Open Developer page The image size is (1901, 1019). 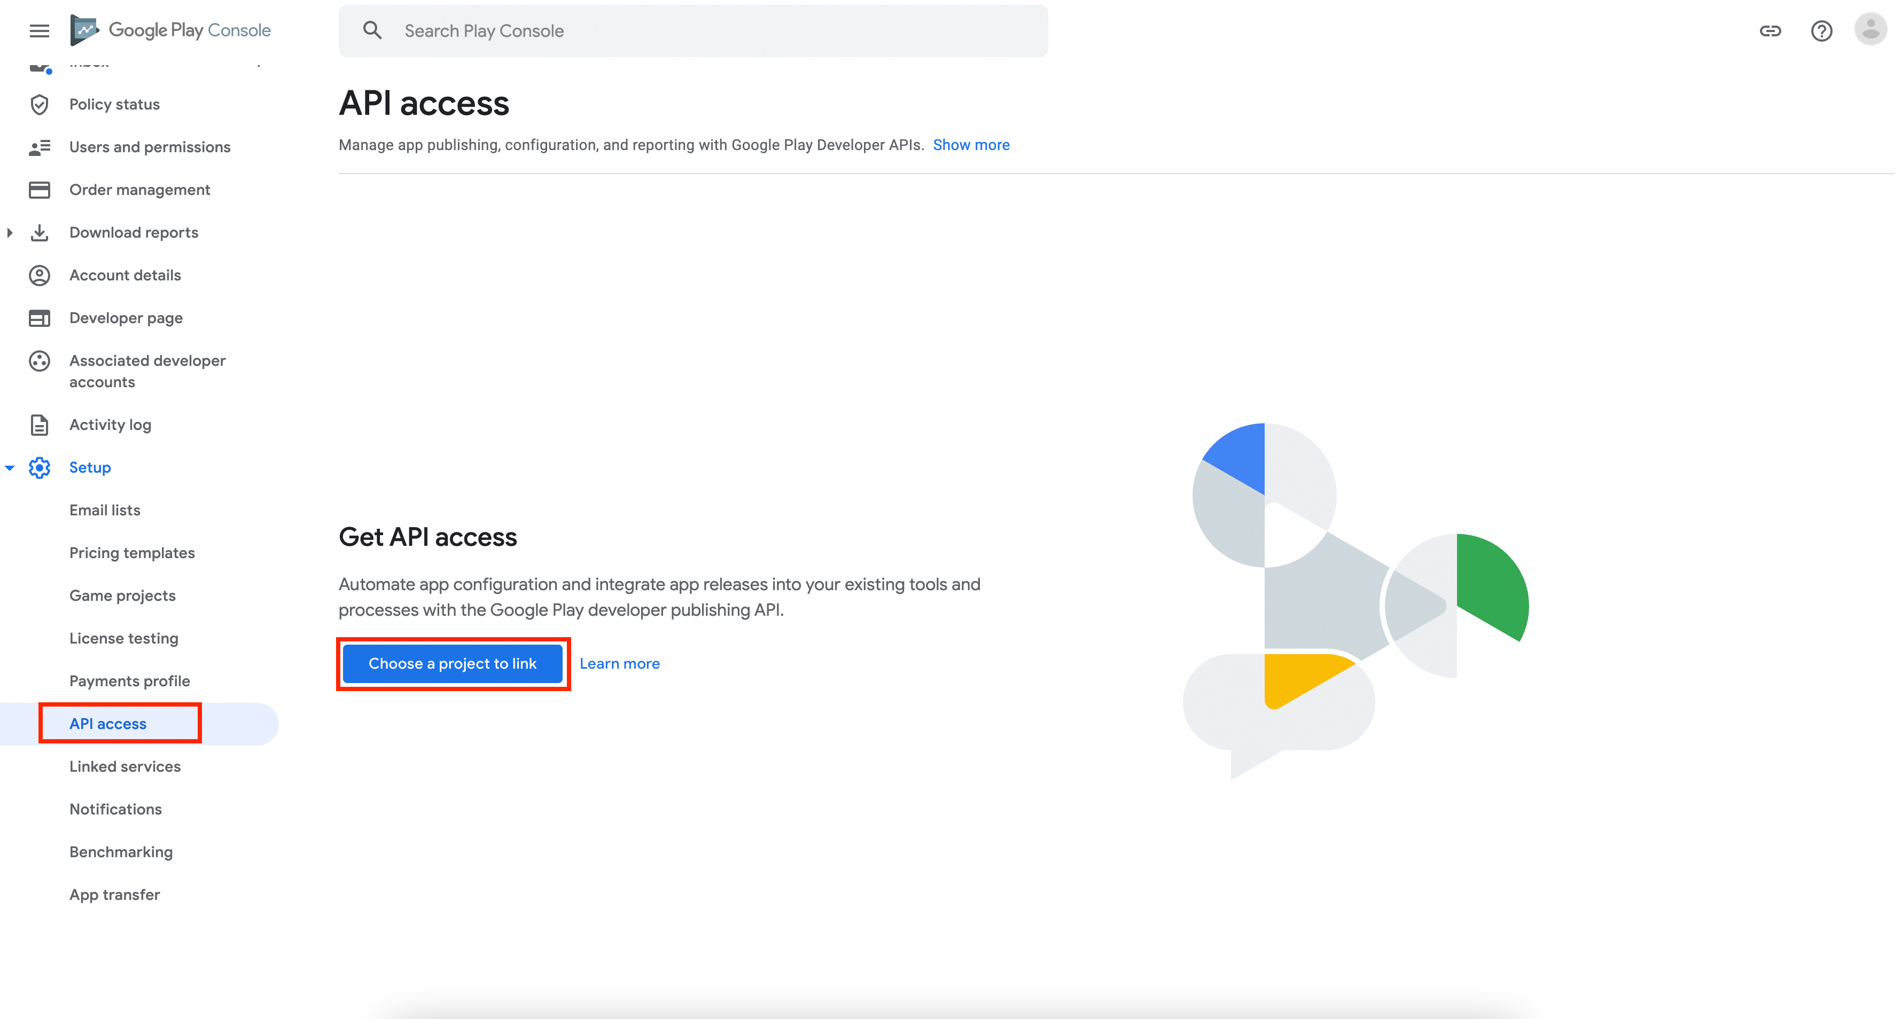pos(126,318)
